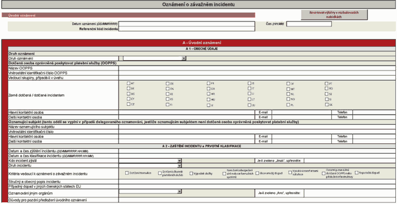Tick the 'Výpadek služby' checkbox

[191, 173]
